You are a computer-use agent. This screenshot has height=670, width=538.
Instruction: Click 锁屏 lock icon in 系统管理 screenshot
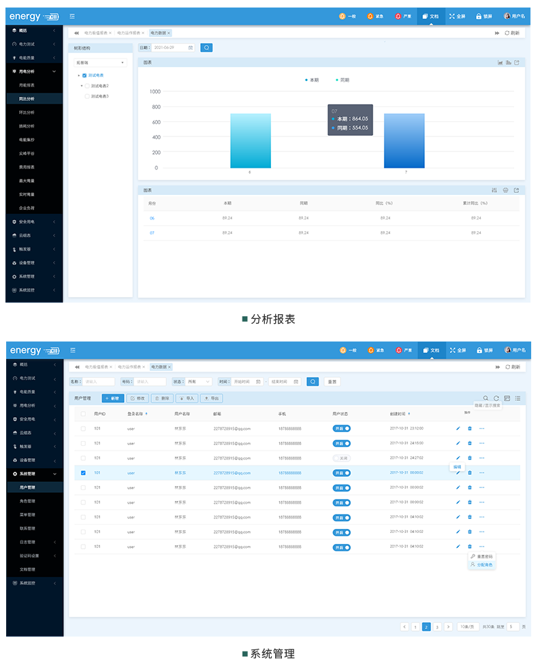[x=479, y=350]
